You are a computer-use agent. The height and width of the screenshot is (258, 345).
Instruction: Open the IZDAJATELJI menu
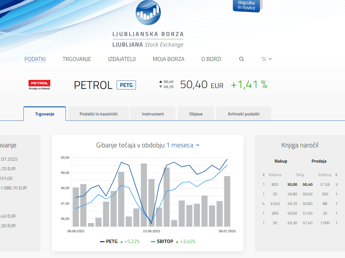point(122,59)
